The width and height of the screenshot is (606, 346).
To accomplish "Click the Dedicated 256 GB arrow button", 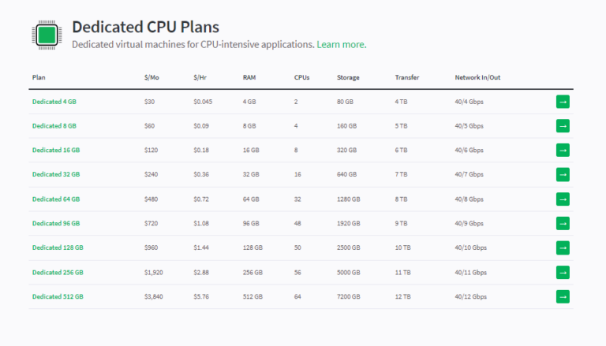I will coord(563,273).
